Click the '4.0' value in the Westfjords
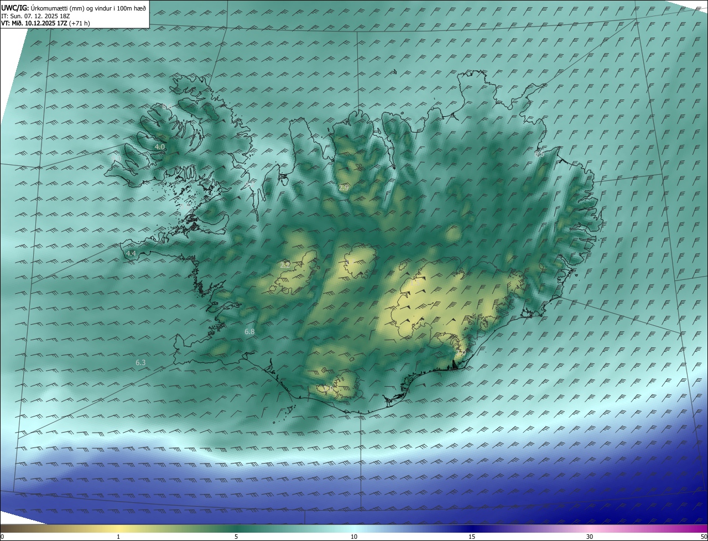Image resolution: width=708 pixels, height=541 pixels. pos(159,147)
